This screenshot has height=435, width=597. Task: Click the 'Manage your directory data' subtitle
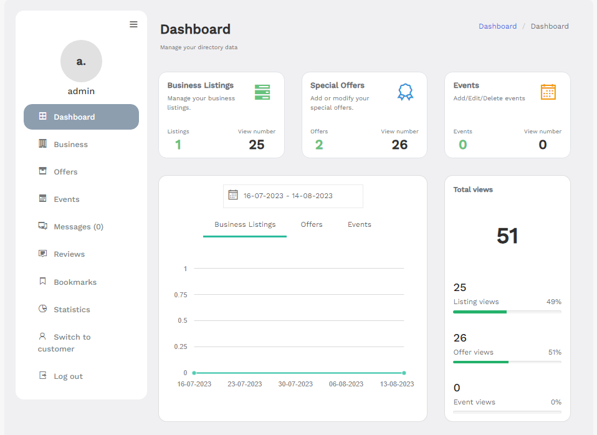(x=199, y=47)
